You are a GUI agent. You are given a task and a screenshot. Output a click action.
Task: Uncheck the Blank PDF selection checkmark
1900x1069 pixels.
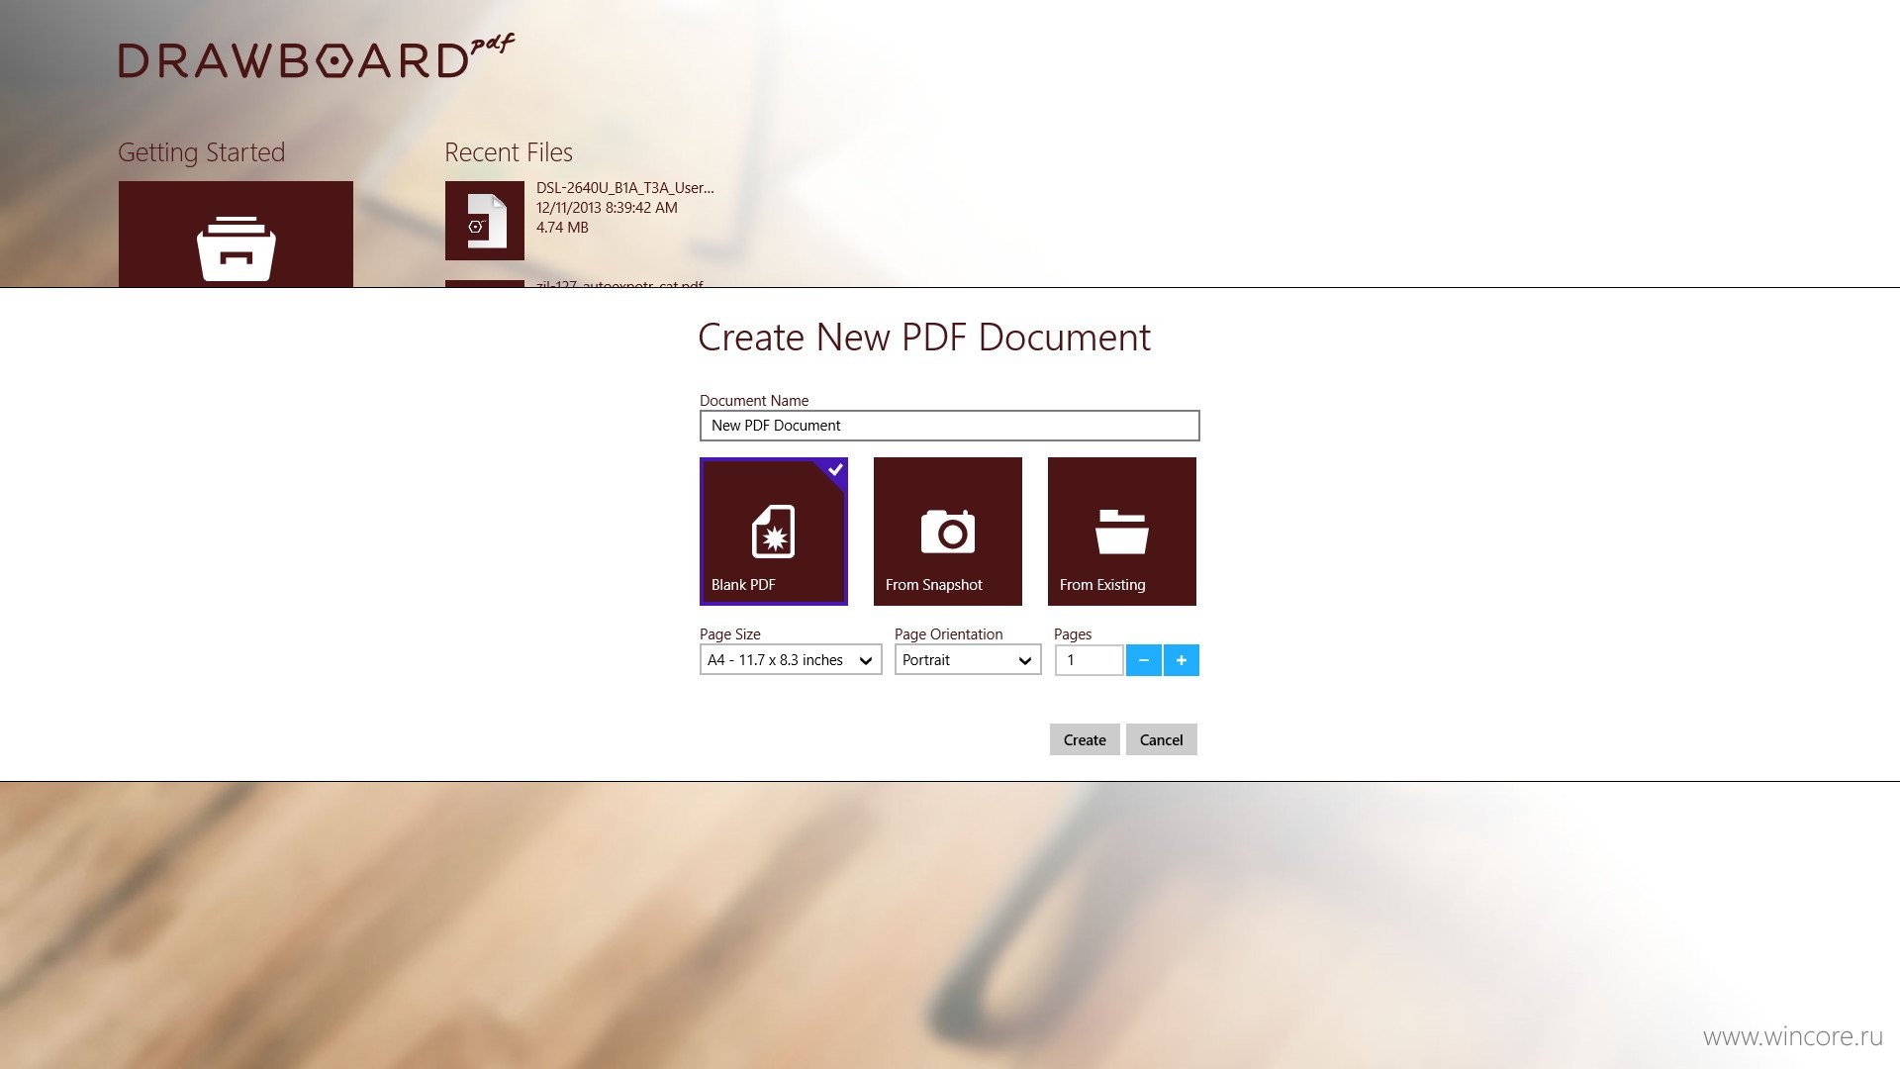pos(835,469)
